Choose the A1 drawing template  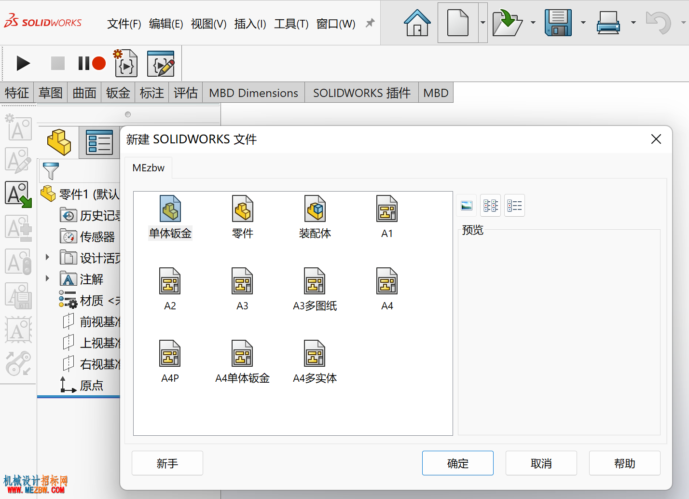pos(387,217)
